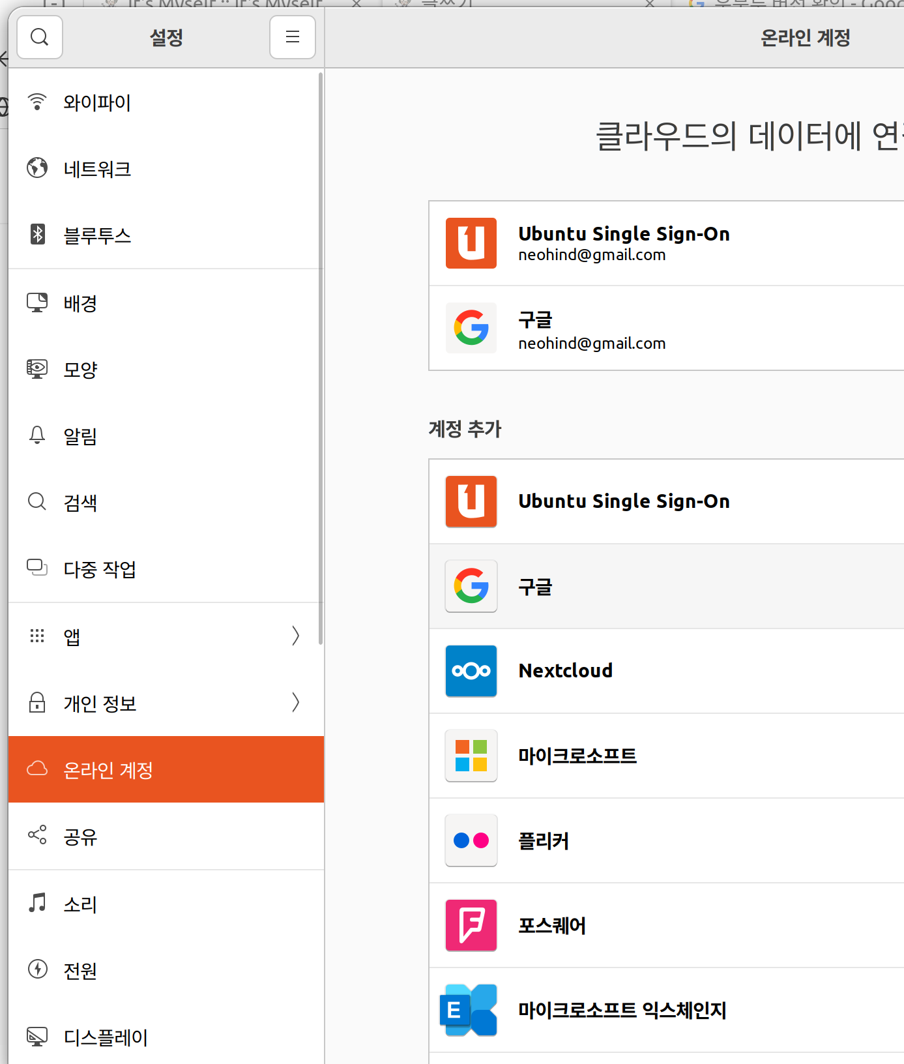Viewport: 904px width, 1064px height.
Task: Click the 마이크로소프트 logo icon
Action: (471, 756)
